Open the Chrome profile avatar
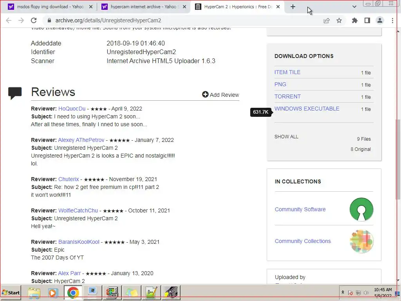401x301 pixels. pos(380,20)
